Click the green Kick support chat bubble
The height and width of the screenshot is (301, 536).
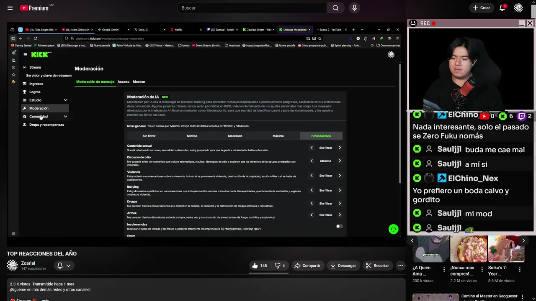(x=393, y=229)
